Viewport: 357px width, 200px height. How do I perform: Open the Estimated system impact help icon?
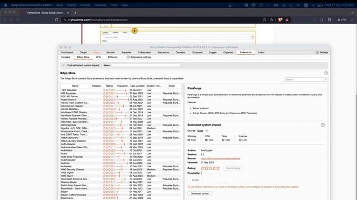pyautogui.click(x=322, y=125)
